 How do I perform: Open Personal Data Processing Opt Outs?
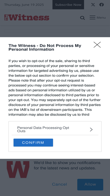55,129
